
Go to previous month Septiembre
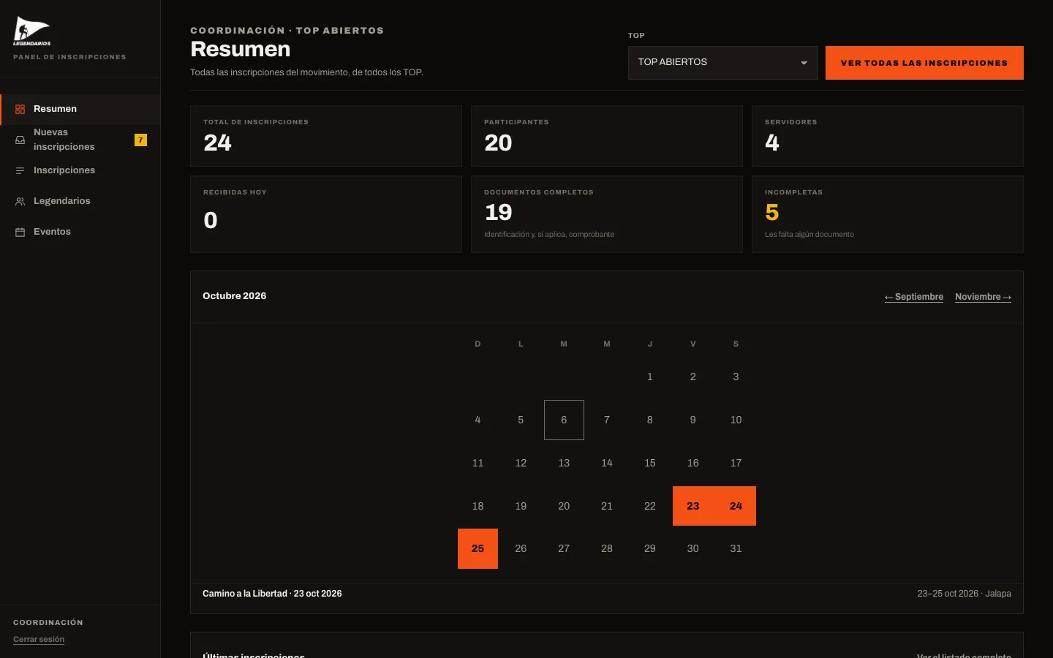point(914,297)
